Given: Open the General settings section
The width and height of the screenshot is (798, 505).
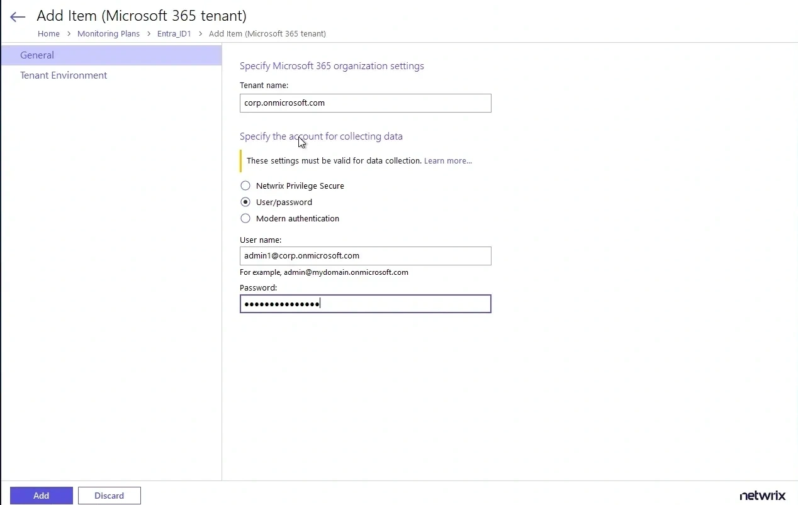Looking at the screenshot, I should point(37,55).
